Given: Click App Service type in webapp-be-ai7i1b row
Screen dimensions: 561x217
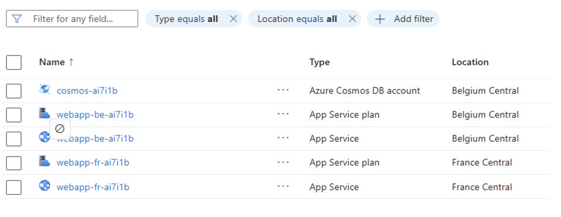Looking at the screenshot, I should pyautogui.click(x=334, y=138).
